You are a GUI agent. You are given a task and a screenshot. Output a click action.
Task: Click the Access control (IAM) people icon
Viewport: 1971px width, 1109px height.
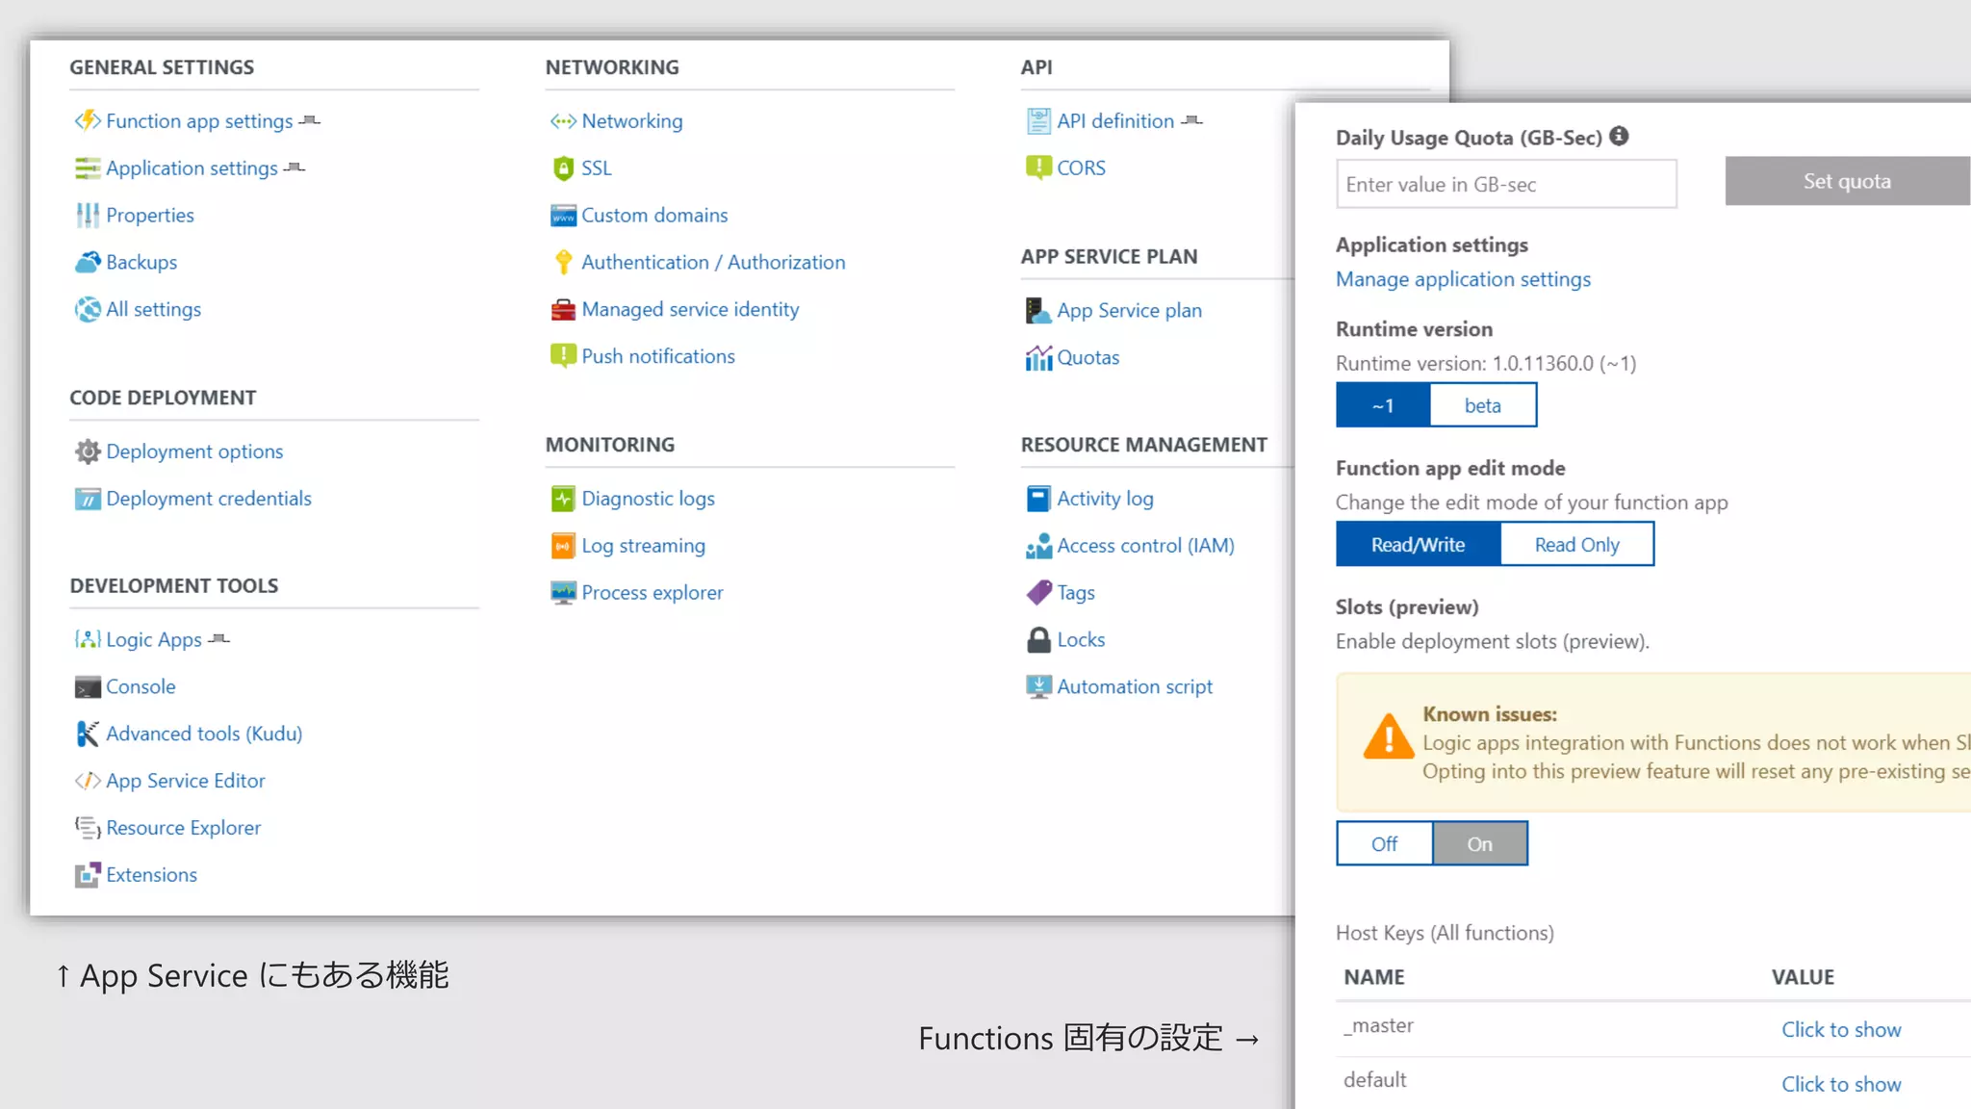[1038, 546]
